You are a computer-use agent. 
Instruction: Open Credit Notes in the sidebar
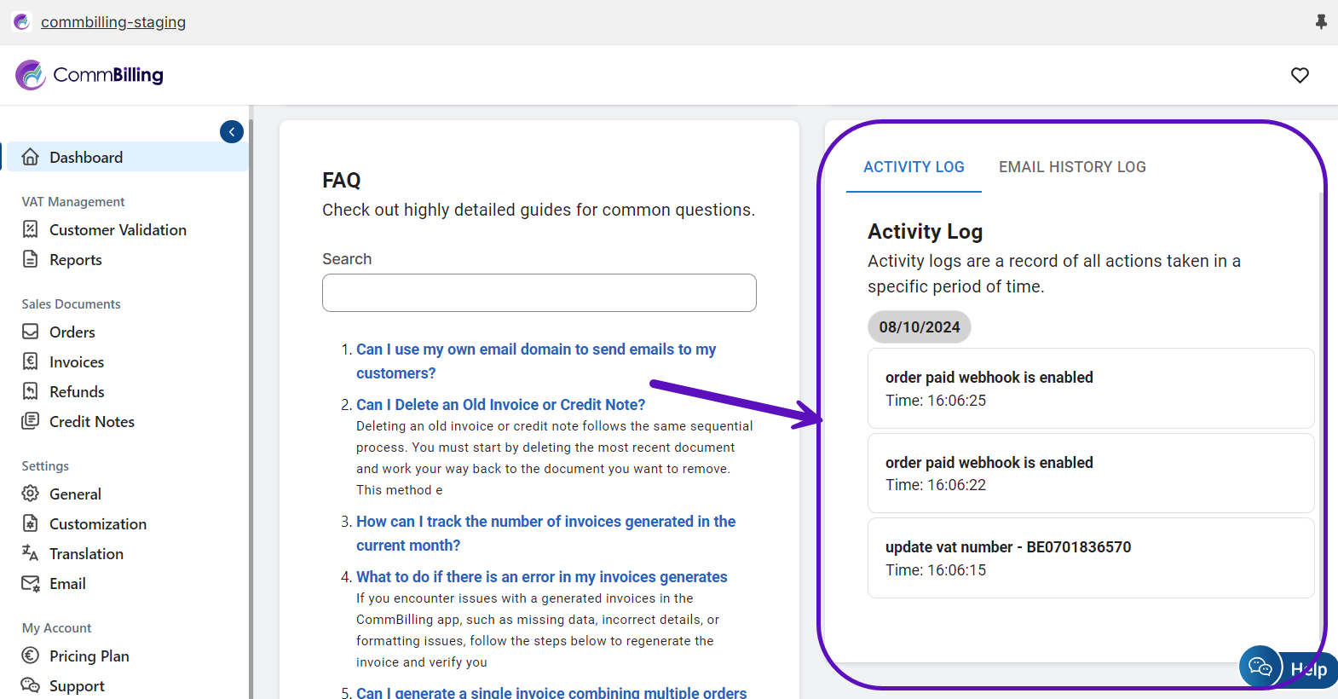point(92,421)
